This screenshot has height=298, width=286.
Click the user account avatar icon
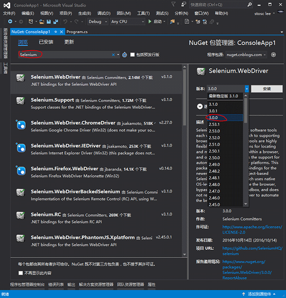[x=280, y=12]
